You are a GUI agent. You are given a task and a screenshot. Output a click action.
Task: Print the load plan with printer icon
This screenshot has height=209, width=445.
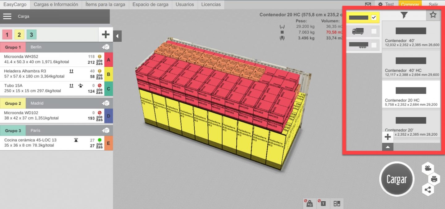pyautogui.click(x=434, y=179)
